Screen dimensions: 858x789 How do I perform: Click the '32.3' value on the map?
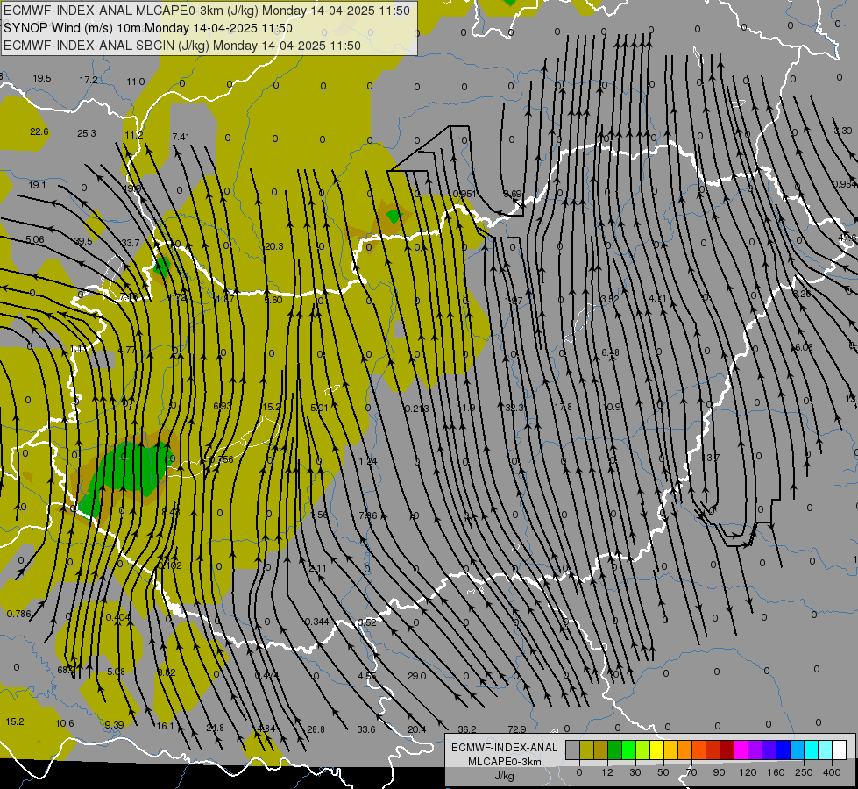click(x=514, y=408)
